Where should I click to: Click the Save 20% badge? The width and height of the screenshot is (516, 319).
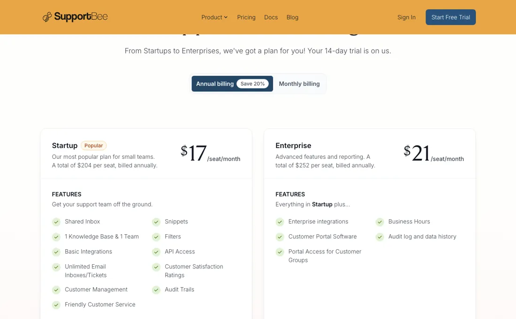tap(252, 84)
